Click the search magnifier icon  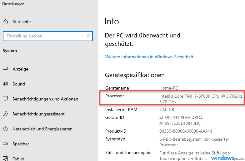point(88,36)
